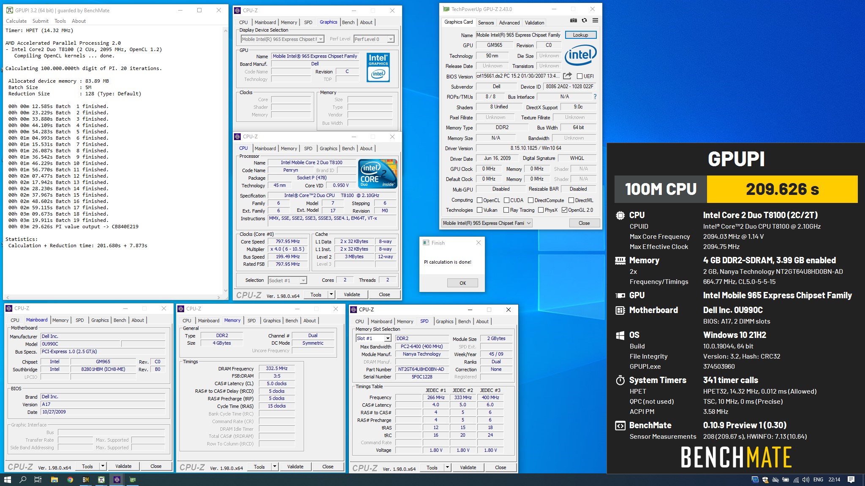Click the Windows Security tray icon
The image size is (865, 486).
(x=765, y=480)
